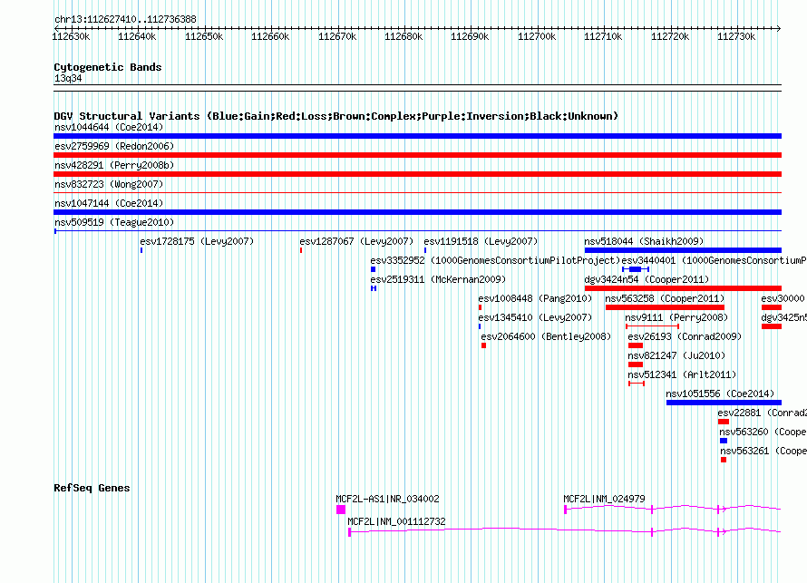Click ruler position 112720k
This screenshot has width=807, height=583.
(670, 36)
